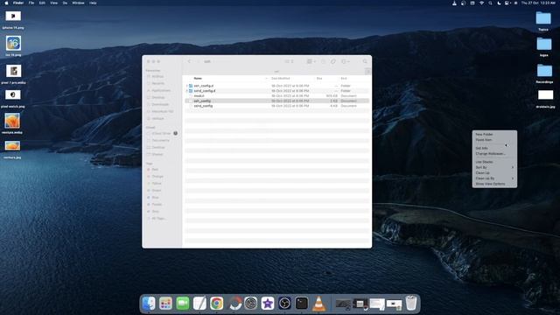Select ventura.jpg desktop file

12,150
